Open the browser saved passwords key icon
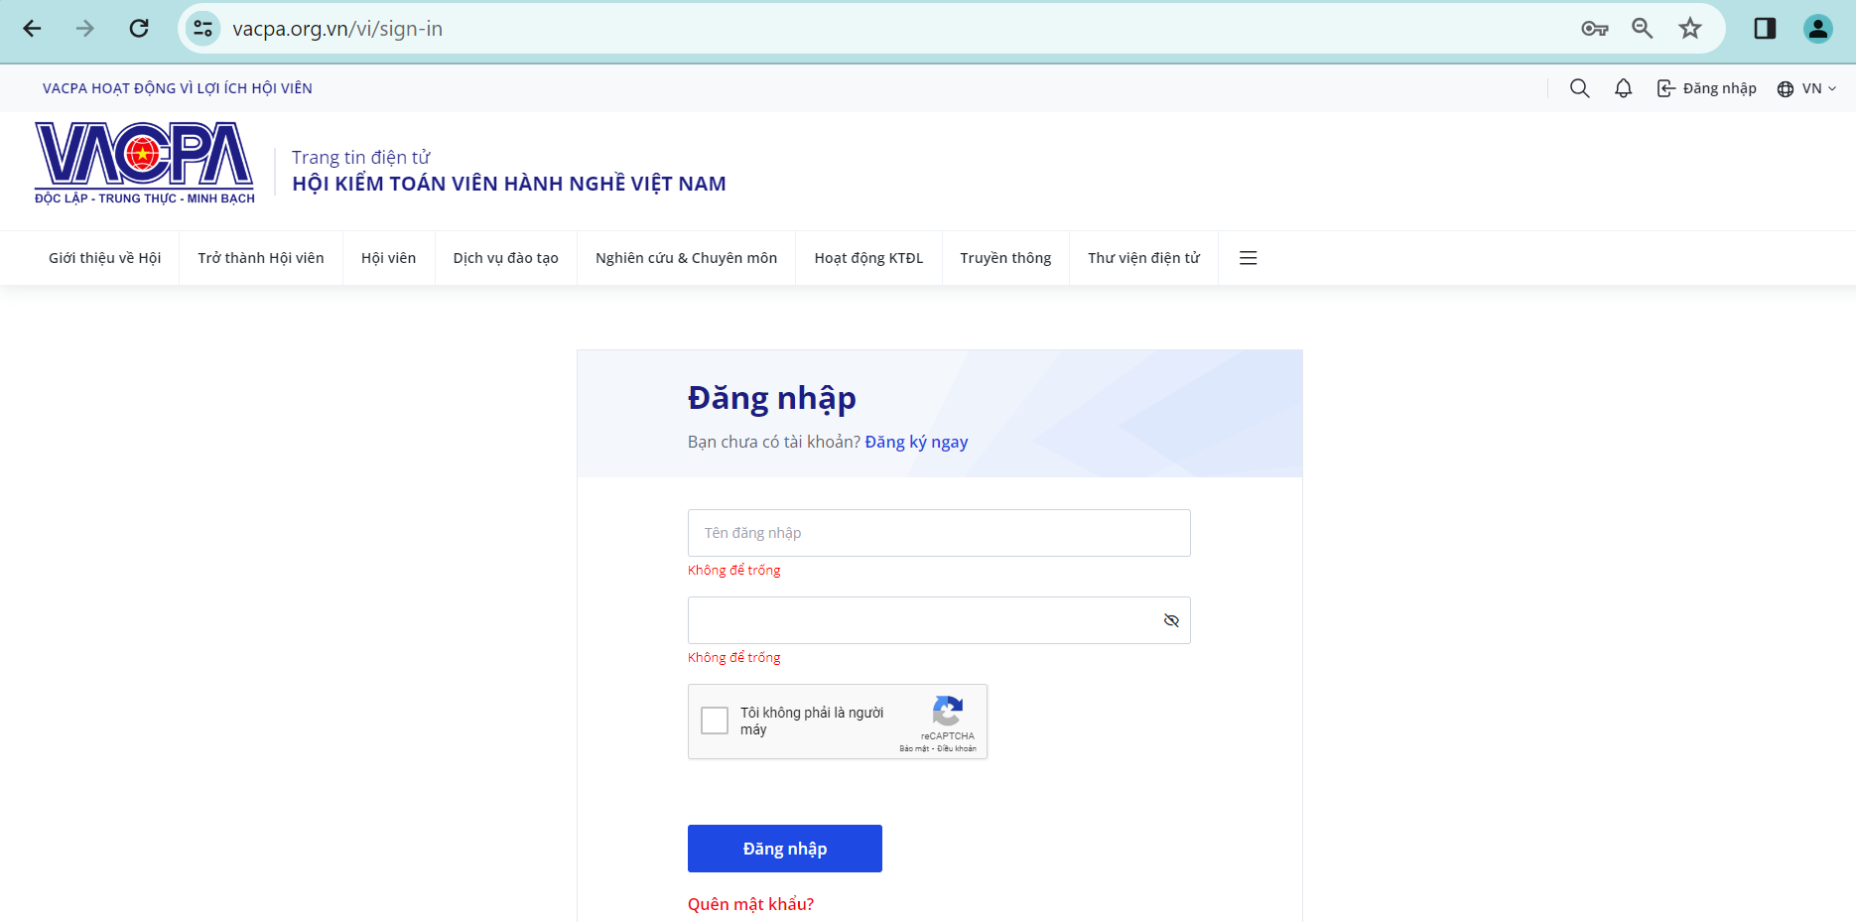 (1594, 29)
